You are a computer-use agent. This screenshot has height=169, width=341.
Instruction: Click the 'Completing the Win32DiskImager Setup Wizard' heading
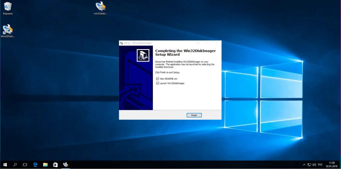click(185, 53)
